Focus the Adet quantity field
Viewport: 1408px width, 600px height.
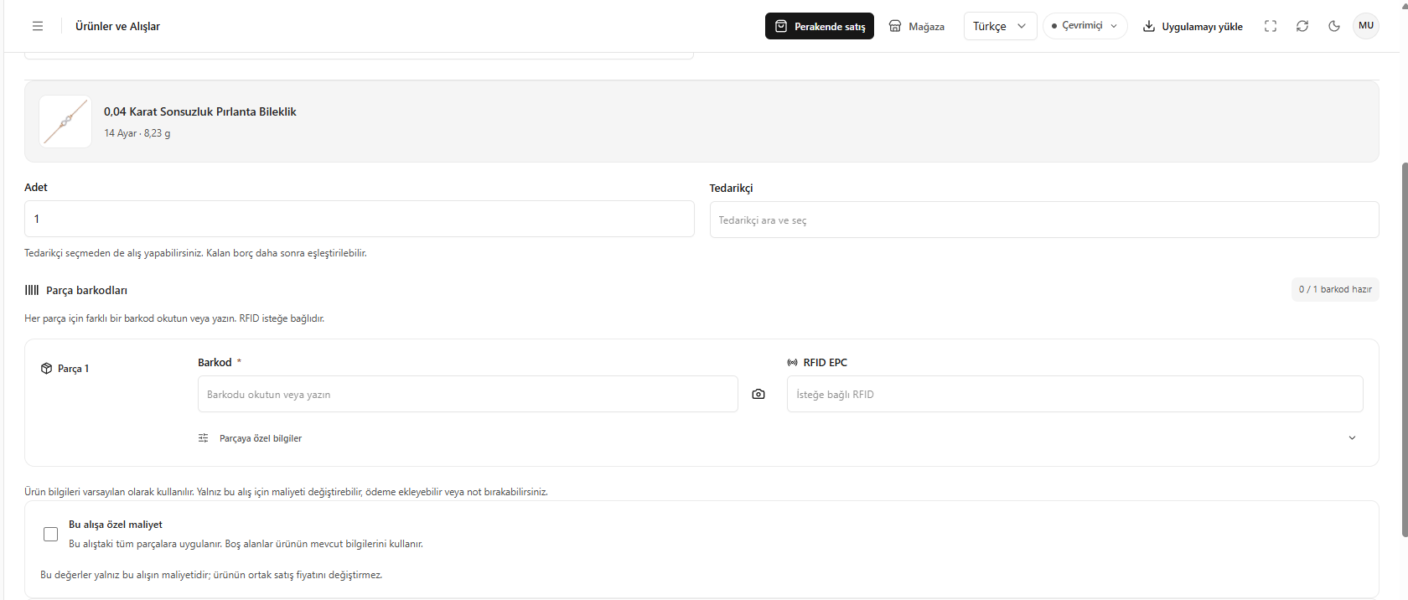(x=360, y=219)
